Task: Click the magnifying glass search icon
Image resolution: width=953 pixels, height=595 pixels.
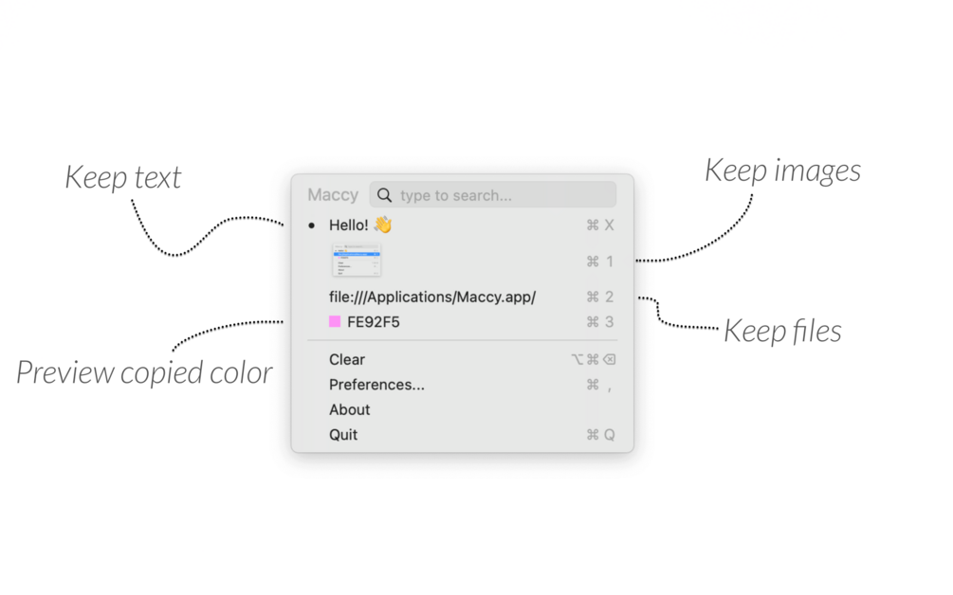Action: click(x=384, y=195)
